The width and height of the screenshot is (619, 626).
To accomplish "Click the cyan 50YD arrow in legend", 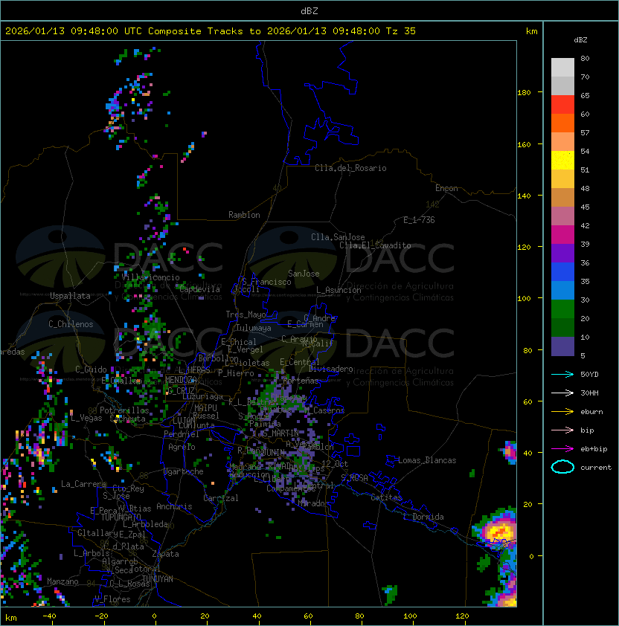I will (562, 374).
